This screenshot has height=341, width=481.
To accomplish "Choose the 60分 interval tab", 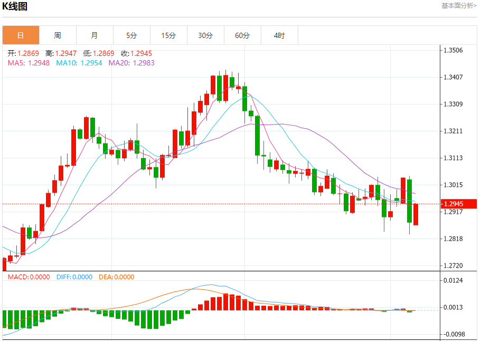I will [242, 35].
